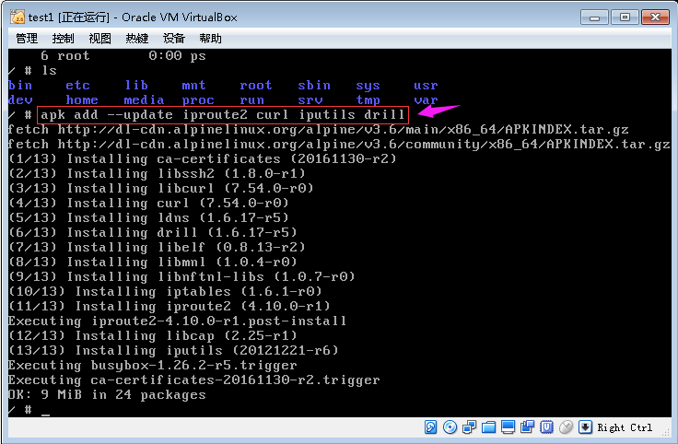The image size is (678, 444).
Task: Open the 控制 menu
Action: 64,39
